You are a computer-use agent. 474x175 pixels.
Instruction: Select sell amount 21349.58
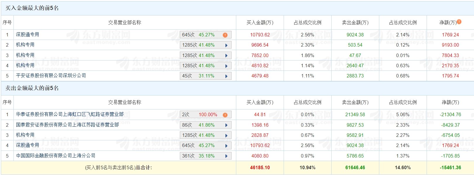click(355, 115)
